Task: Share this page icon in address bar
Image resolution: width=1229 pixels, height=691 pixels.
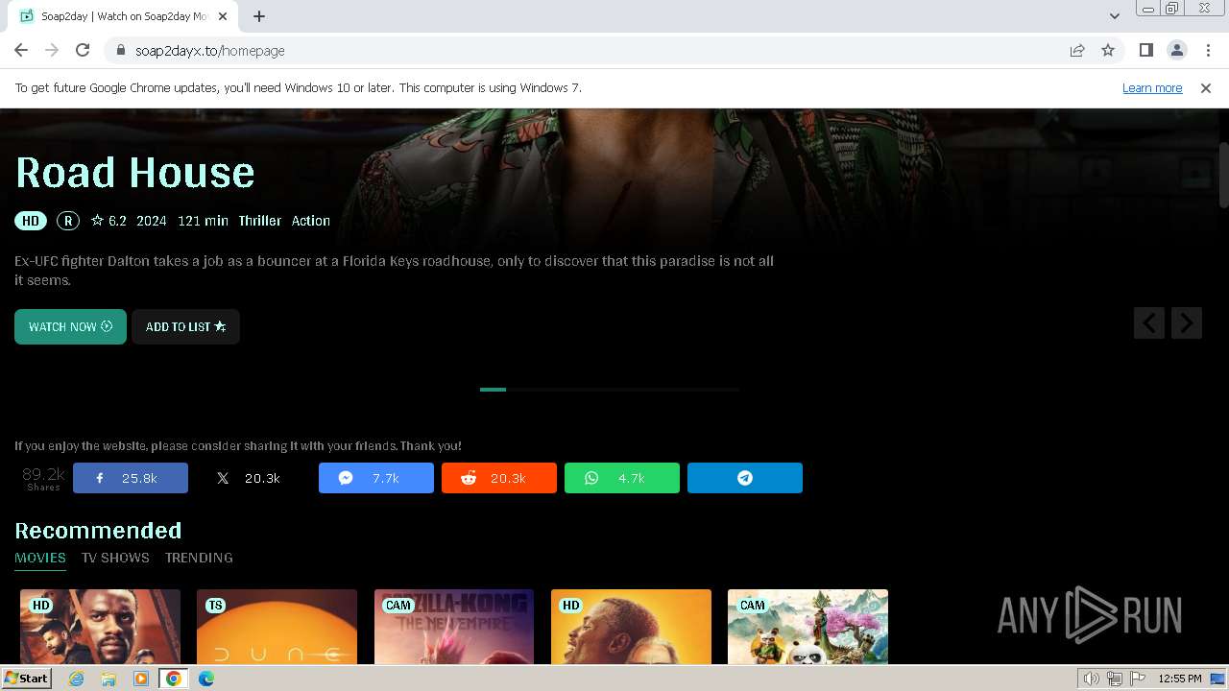Action: pos(1077,51)
